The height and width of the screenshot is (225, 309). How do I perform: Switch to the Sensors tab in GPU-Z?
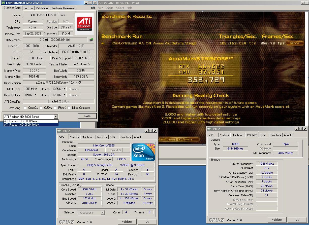coord(28,8)
